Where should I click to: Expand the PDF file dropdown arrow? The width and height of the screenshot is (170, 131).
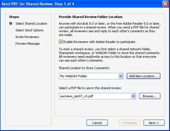[133, 96]
